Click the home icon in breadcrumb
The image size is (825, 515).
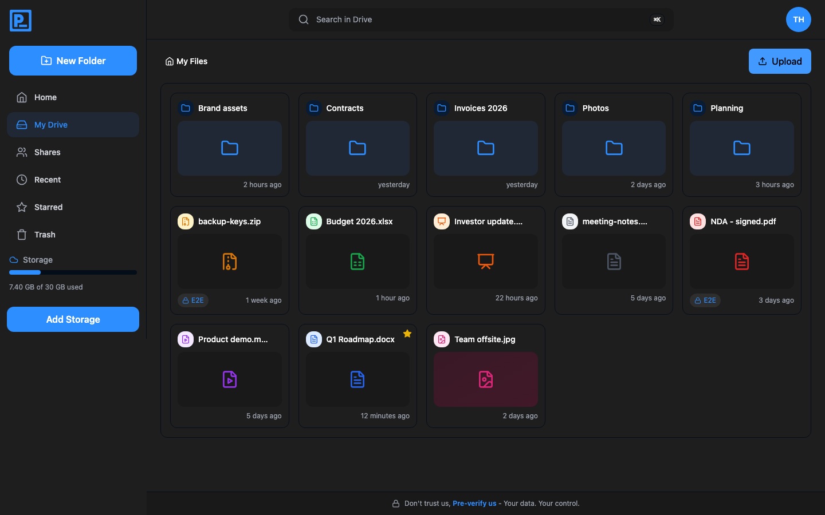[x=170, y=61]
